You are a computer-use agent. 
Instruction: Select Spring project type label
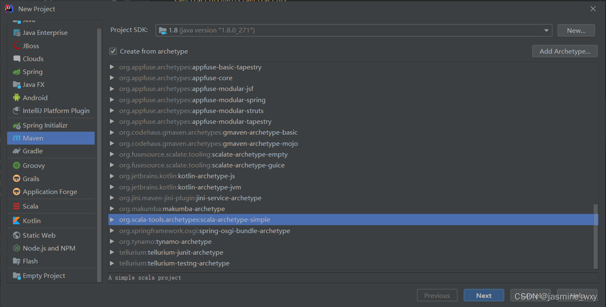pos(32,72)
